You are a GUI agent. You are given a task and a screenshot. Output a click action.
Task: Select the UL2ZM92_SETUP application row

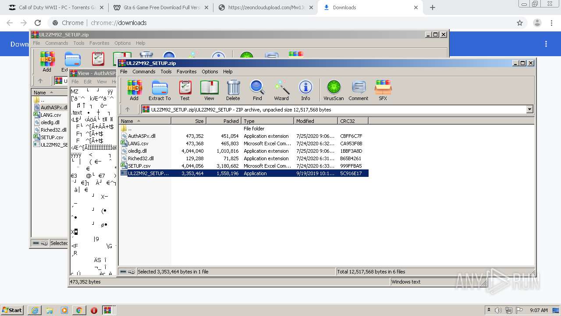(x=244, y=173)
